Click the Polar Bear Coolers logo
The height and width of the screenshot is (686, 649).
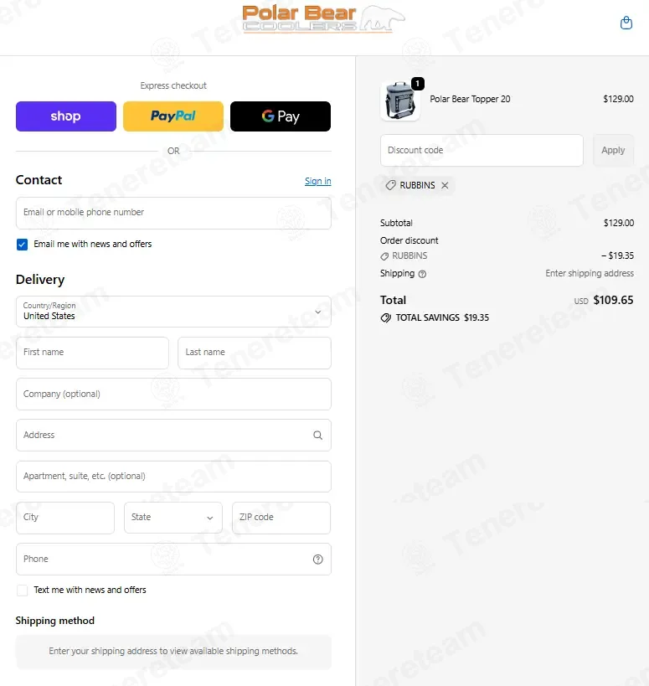pos(323,18)
